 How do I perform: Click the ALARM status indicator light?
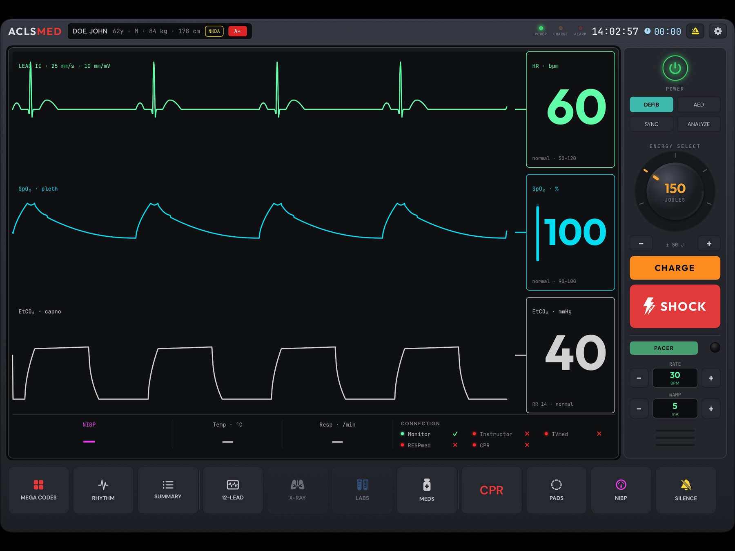[x=580, y=28]
